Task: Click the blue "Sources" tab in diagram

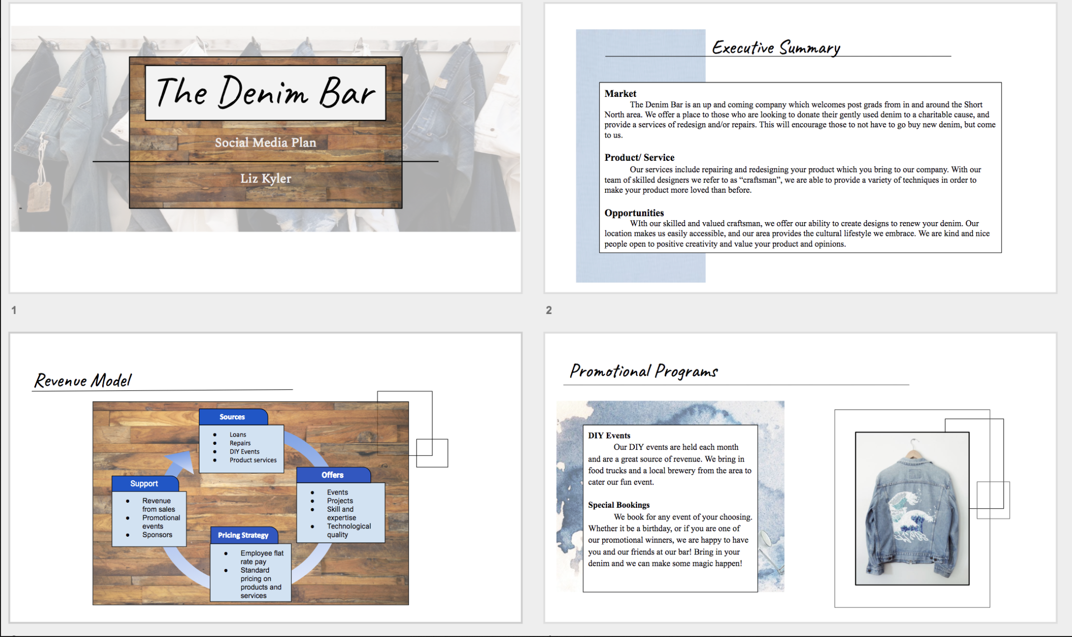Action: 232,417
